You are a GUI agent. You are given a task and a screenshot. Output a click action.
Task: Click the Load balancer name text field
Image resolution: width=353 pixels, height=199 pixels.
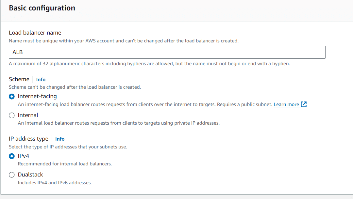click(167, 52)
